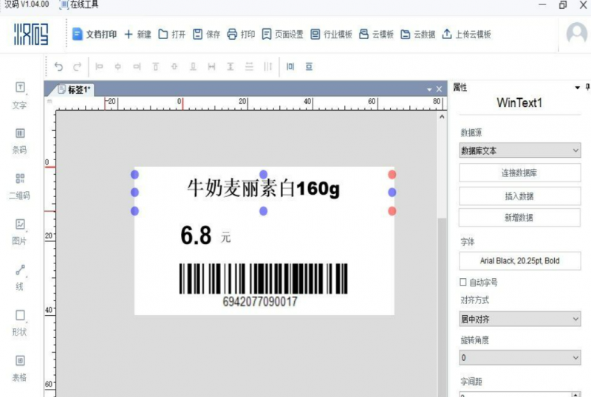Close the 标签1 document tab
The image size is (591, 397).
(x=439, y=89)
